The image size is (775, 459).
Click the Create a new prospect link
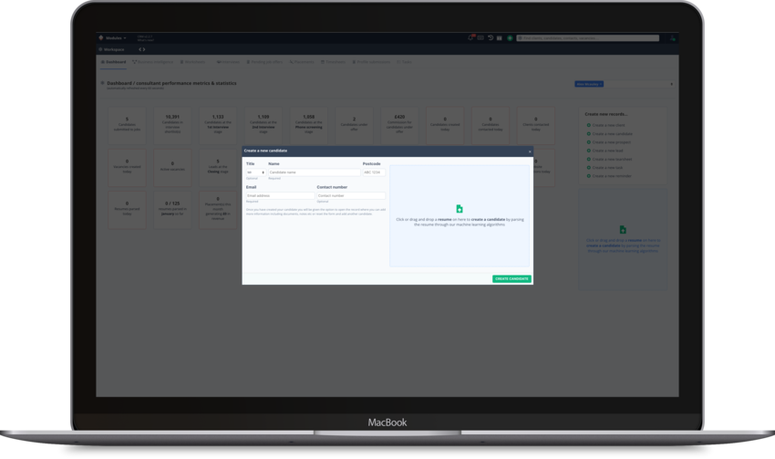pos(612,142)
